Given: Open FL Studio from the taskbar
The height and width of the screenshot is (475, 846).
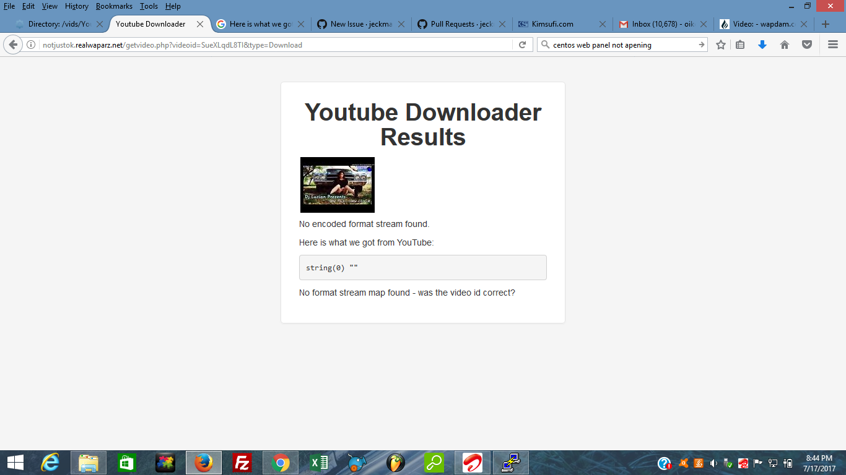Looking at the screenshot, I should (x=395, y=462).
